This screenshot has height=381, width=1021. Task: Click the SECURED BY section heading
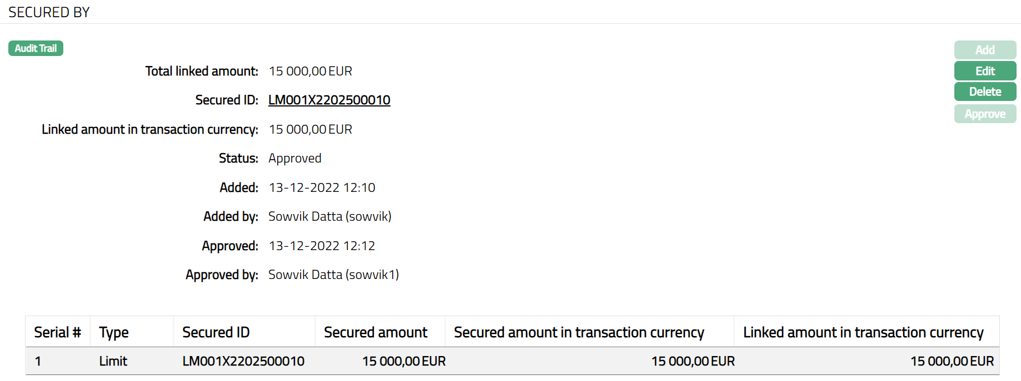point(49,12)
